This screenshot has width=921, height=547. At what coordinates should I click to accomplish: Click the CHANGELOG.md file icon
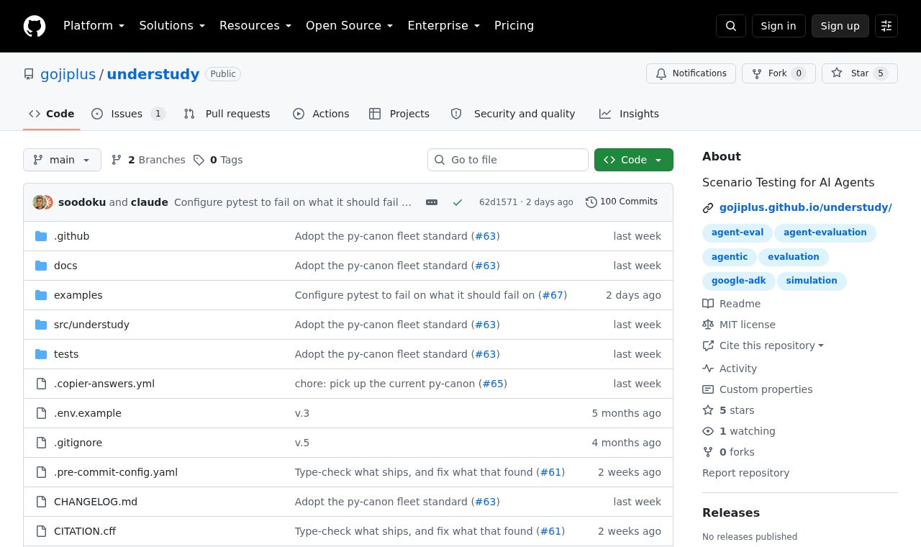[x=41, y=502]
